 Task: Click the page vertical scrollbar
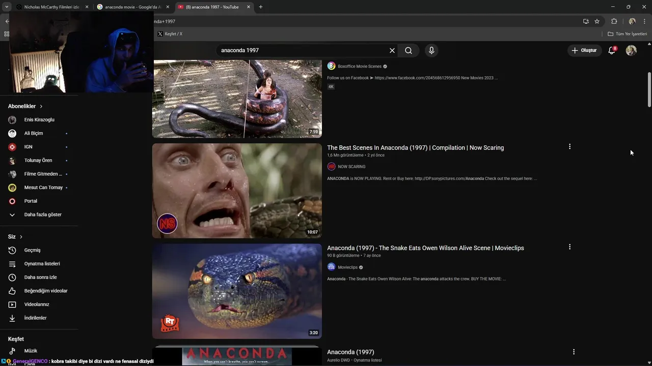coord(649,89)
